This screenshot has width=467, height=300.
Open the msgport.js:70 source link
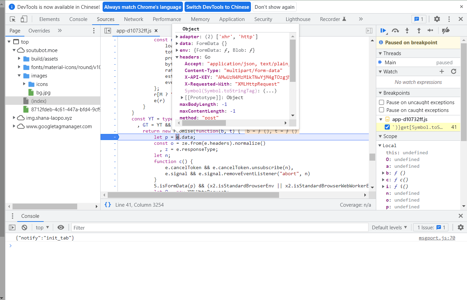437,238
